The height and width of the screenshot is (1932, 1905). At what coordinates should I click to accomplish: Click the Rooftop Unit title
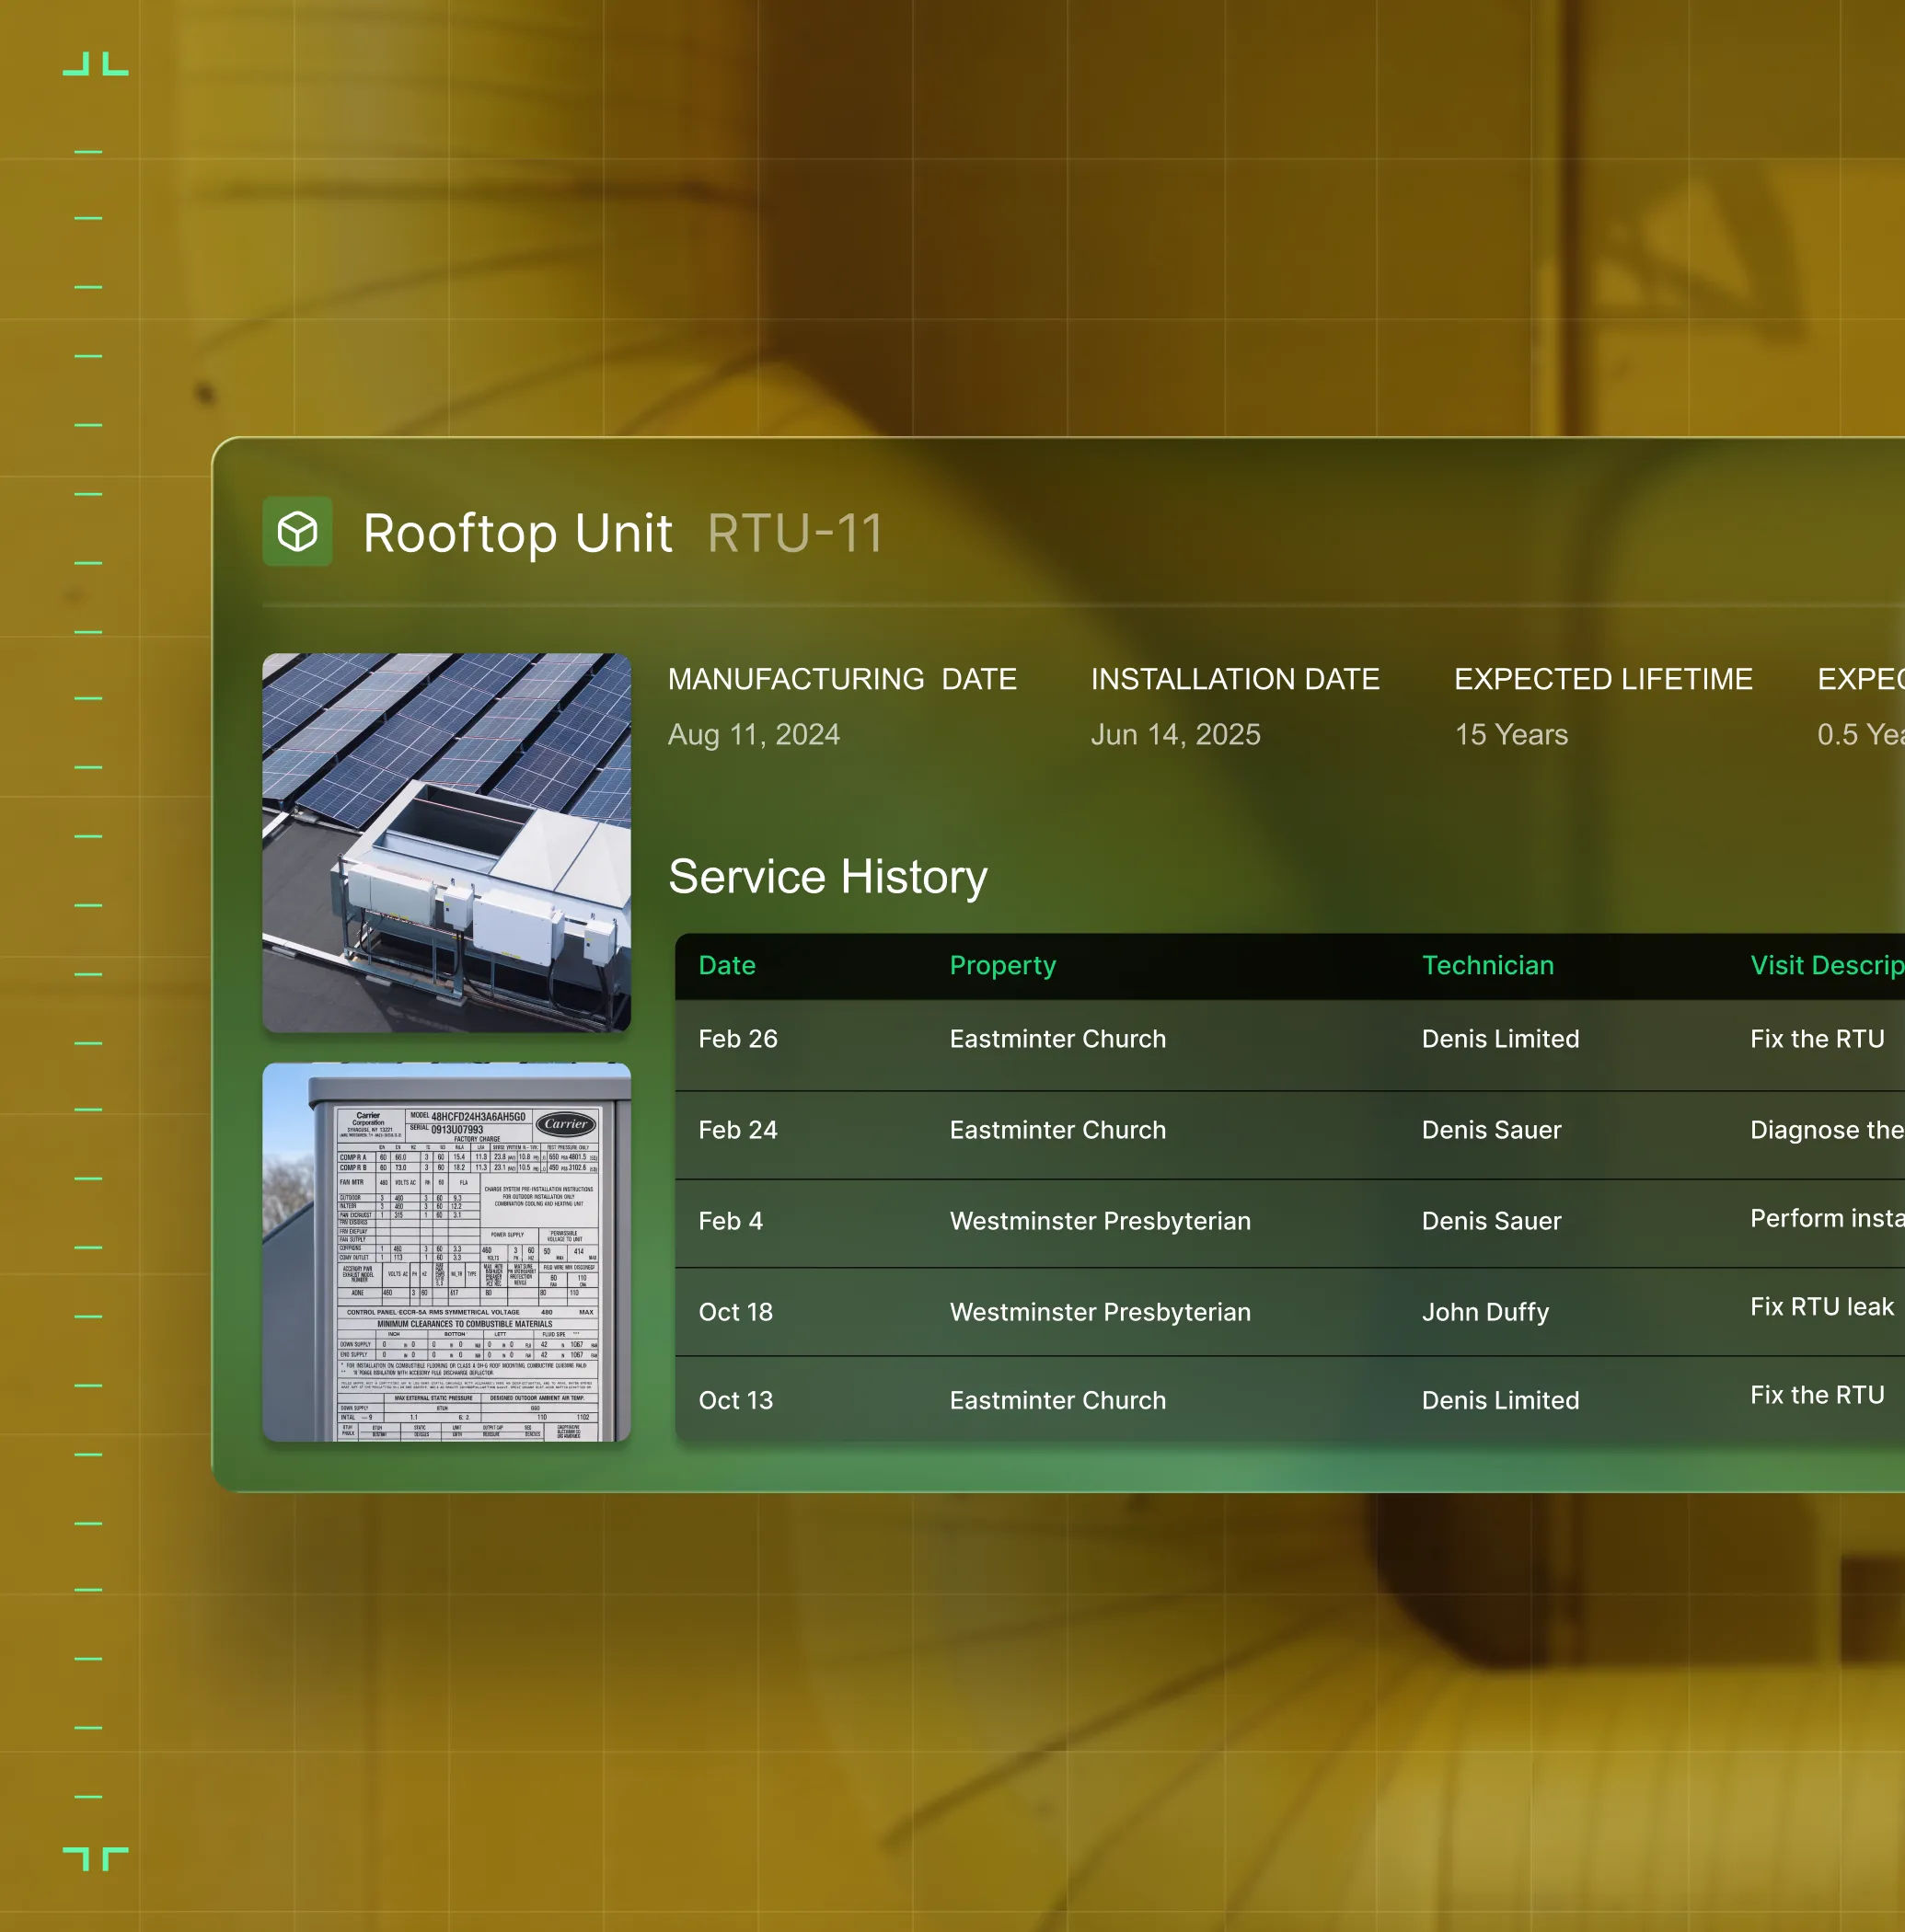pyautogui.click(x=517, y=533)
